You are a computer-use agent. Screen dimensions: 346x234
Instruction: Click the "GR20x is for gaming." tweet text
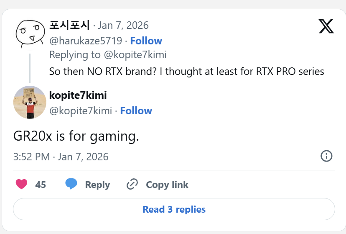76,136
